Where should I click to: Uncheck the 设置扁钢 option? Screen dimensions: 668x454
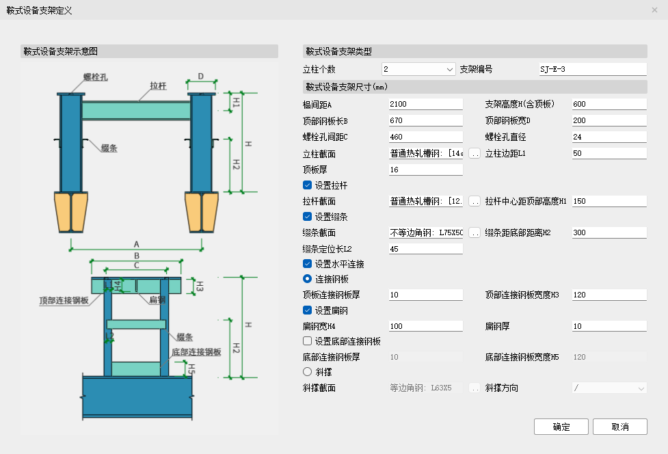coord(308,310)
